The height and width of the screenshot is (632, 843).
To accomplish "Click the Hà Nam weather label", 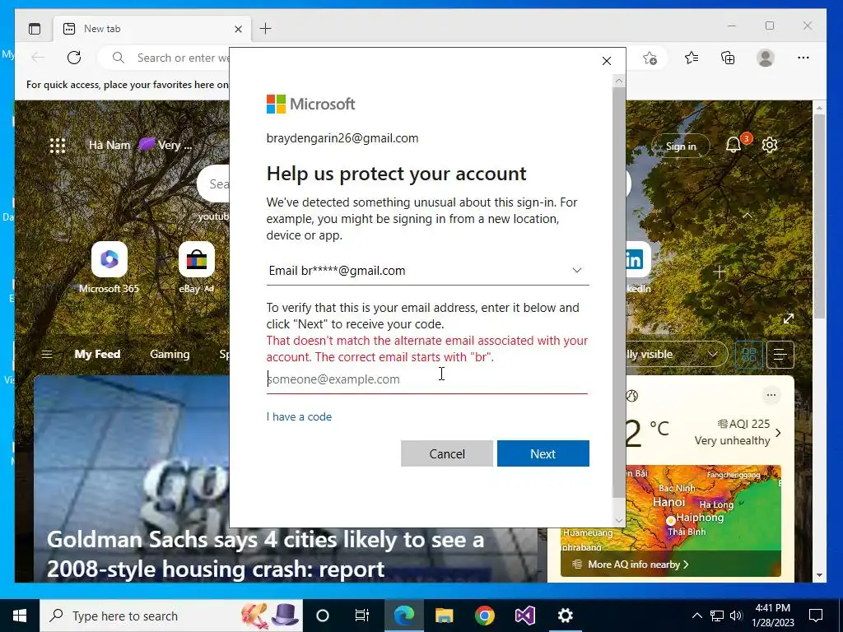I will click(x=109, y=145).
